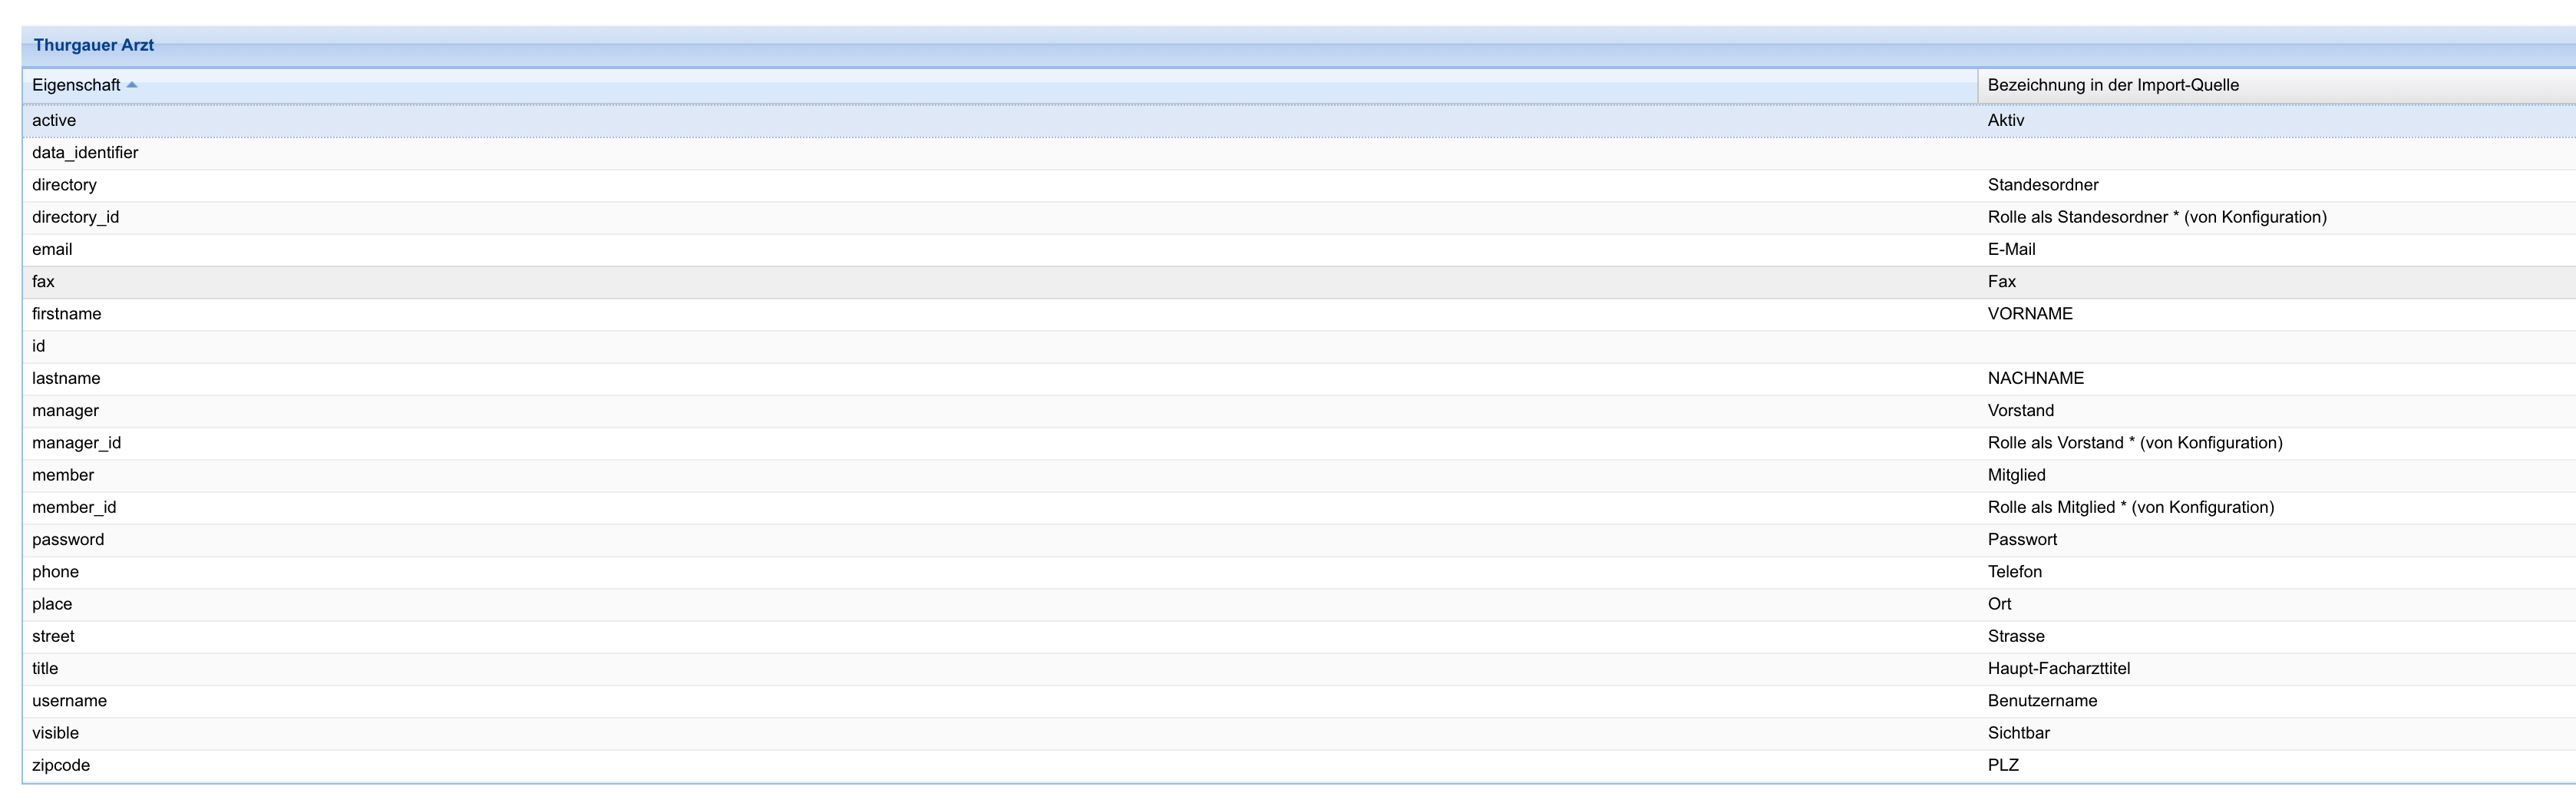Image resolution: width=2576 pixels, height=803 pixels.
Task: Click the sort arrow beside Eigenschaft
Action: point(132,85)
